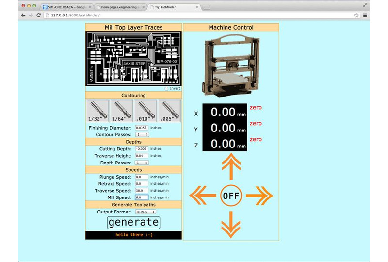Choose the .010" end mill bit

click(x=145, y=111)
